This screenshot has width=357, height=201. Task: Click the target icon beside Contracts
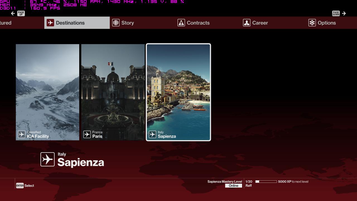tap(181, 23)
